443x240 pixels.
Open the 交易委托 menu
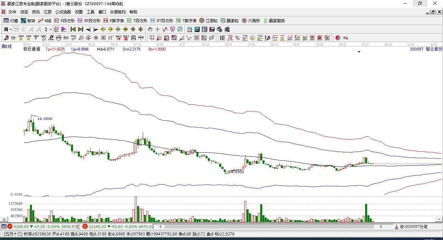click(118, 12)
